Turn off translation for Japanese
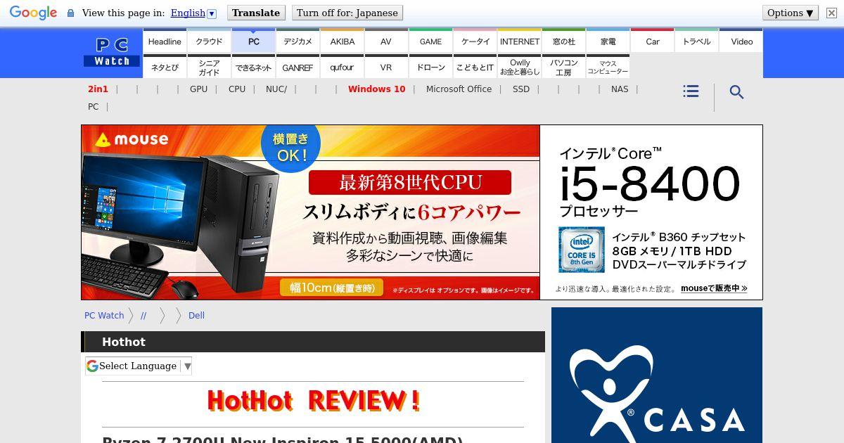 point(347,13)
